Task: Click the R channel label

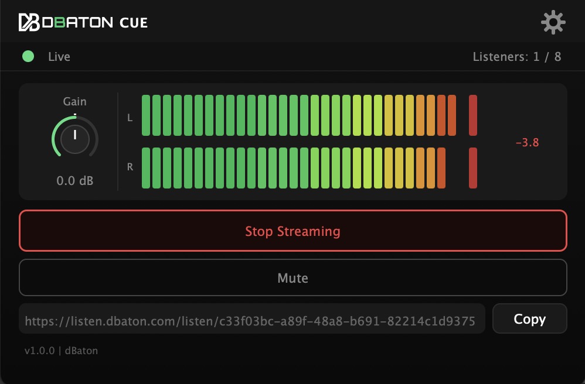Action: click(x=130, y=167)
